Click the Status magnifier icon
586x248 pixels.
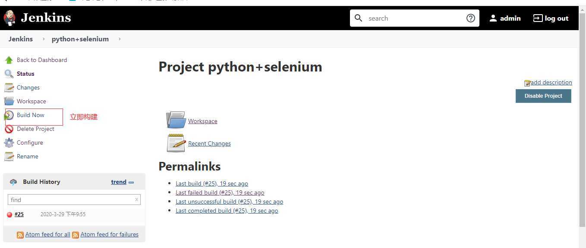(9, 74)
